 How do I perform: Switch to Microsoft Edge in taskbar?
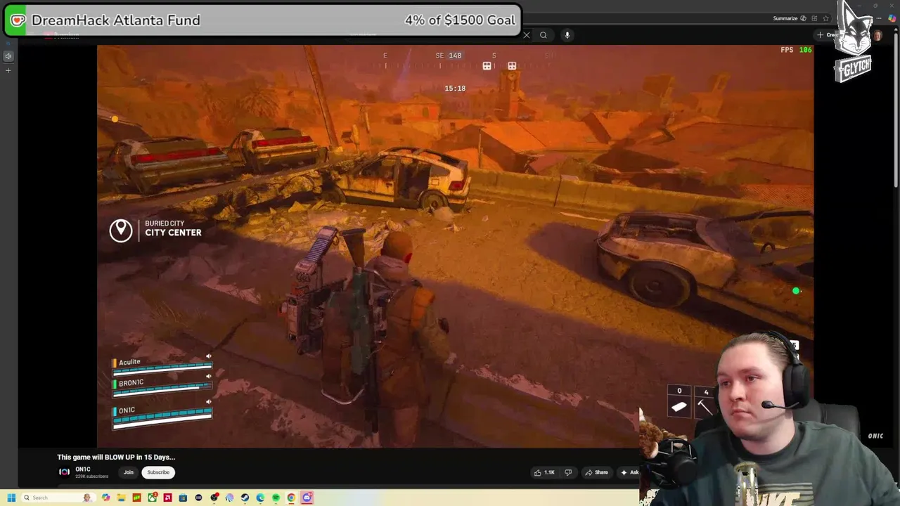click(x=260, y=498)
